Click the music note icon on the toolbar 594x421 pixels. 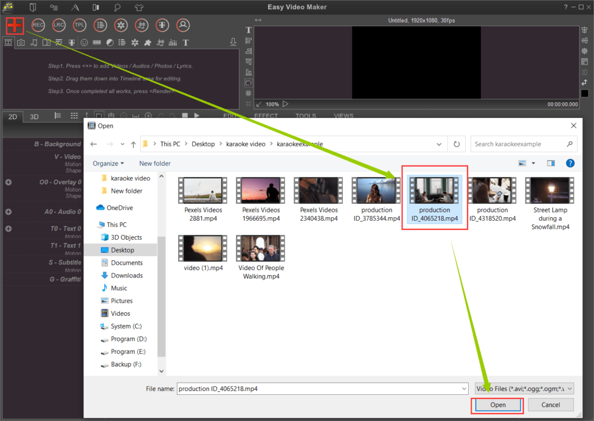pyautogui.click(x=32, y=42)
